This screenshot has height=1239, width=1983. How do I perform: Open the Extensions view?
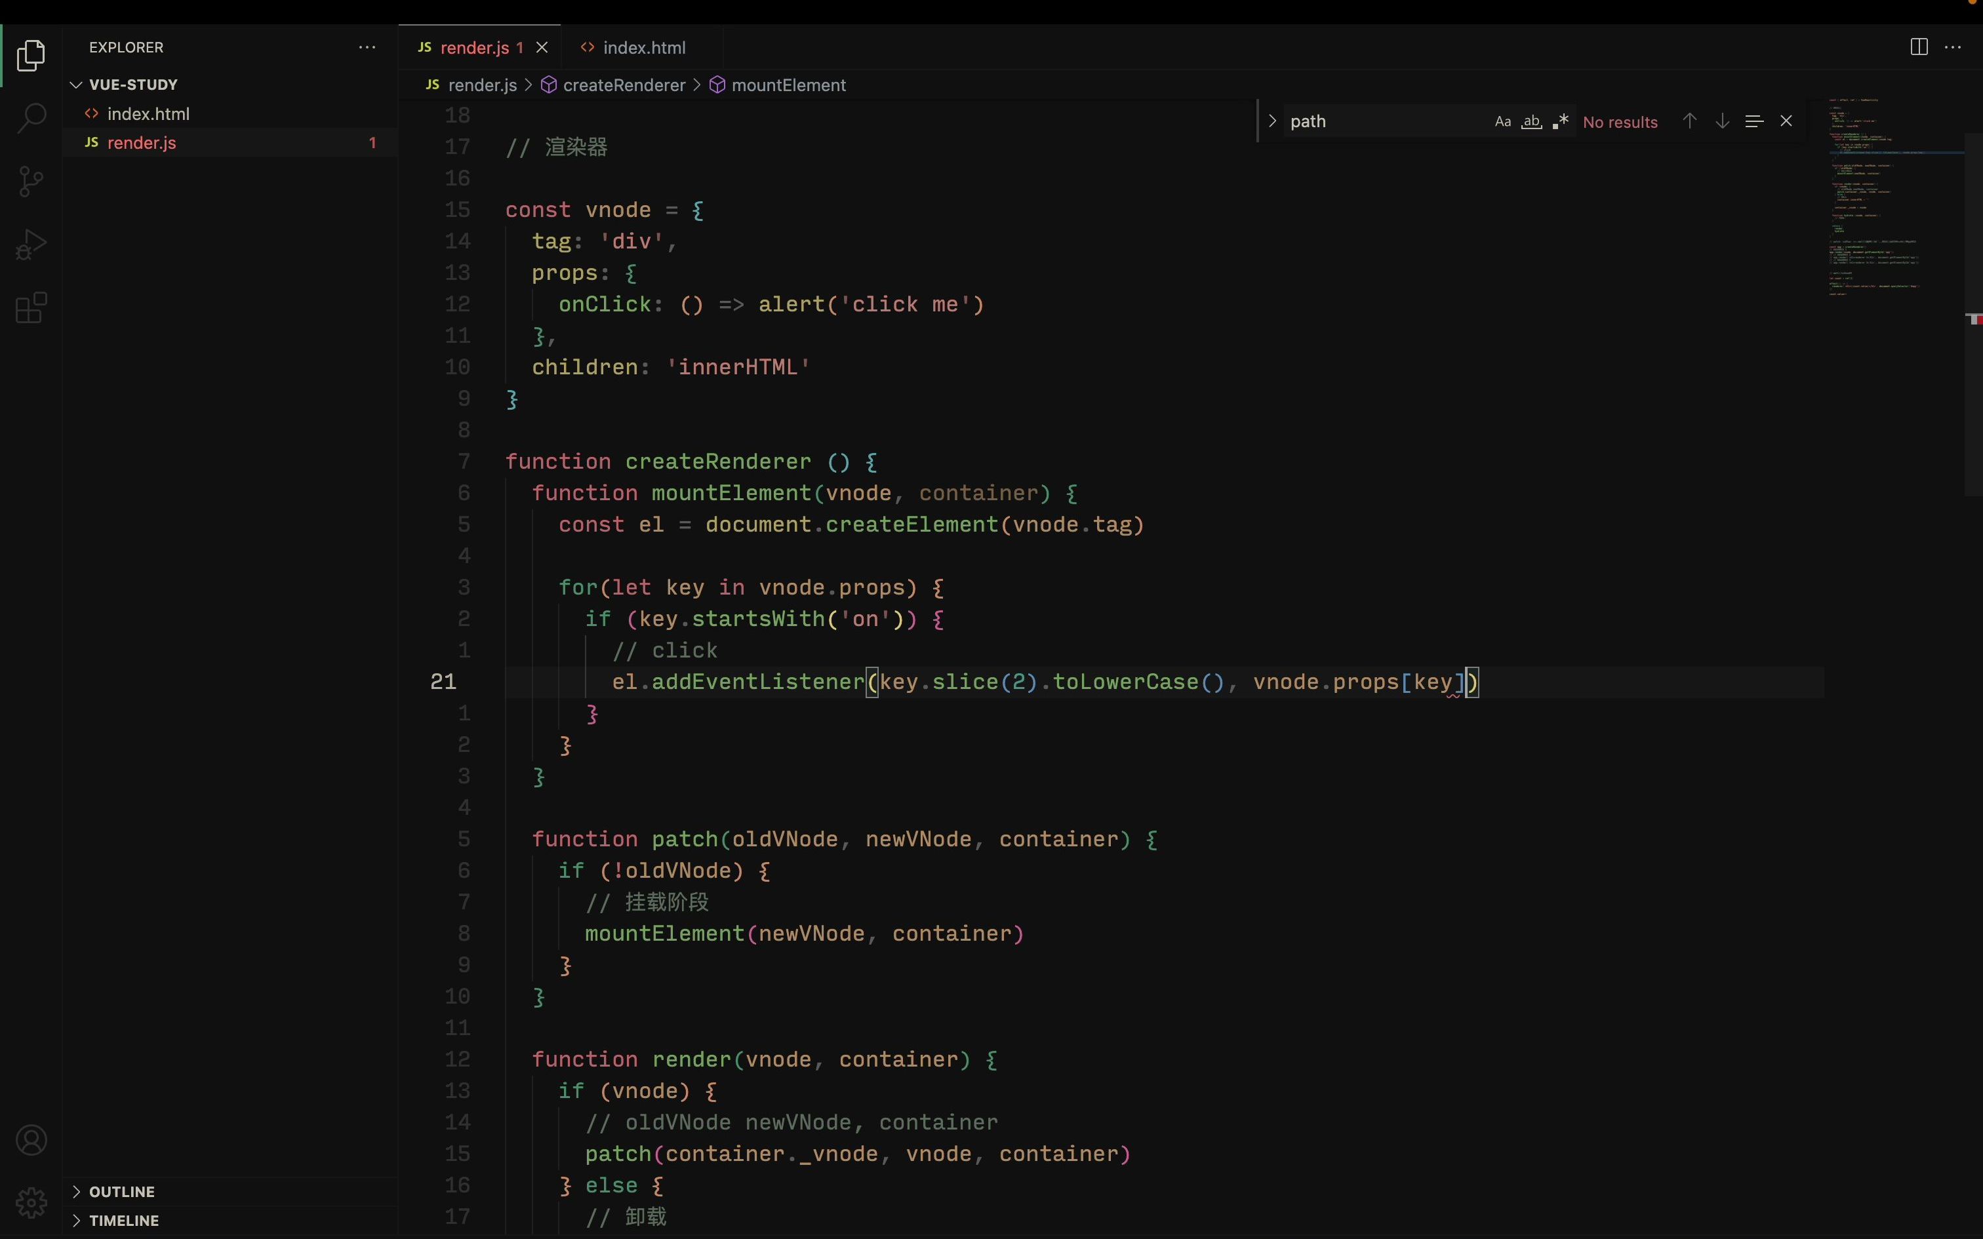[31, 308]
